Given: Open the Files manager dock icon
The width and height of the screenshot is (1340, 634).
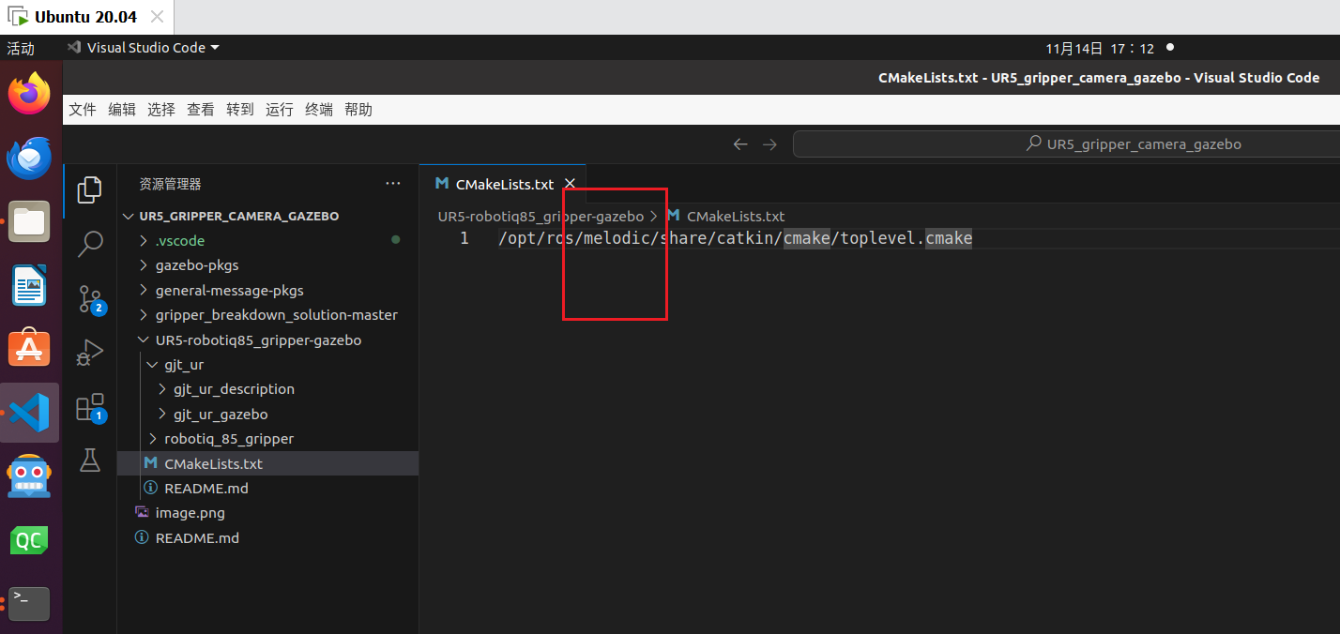Looking at the screenshot, I should [x=29, y=221].
